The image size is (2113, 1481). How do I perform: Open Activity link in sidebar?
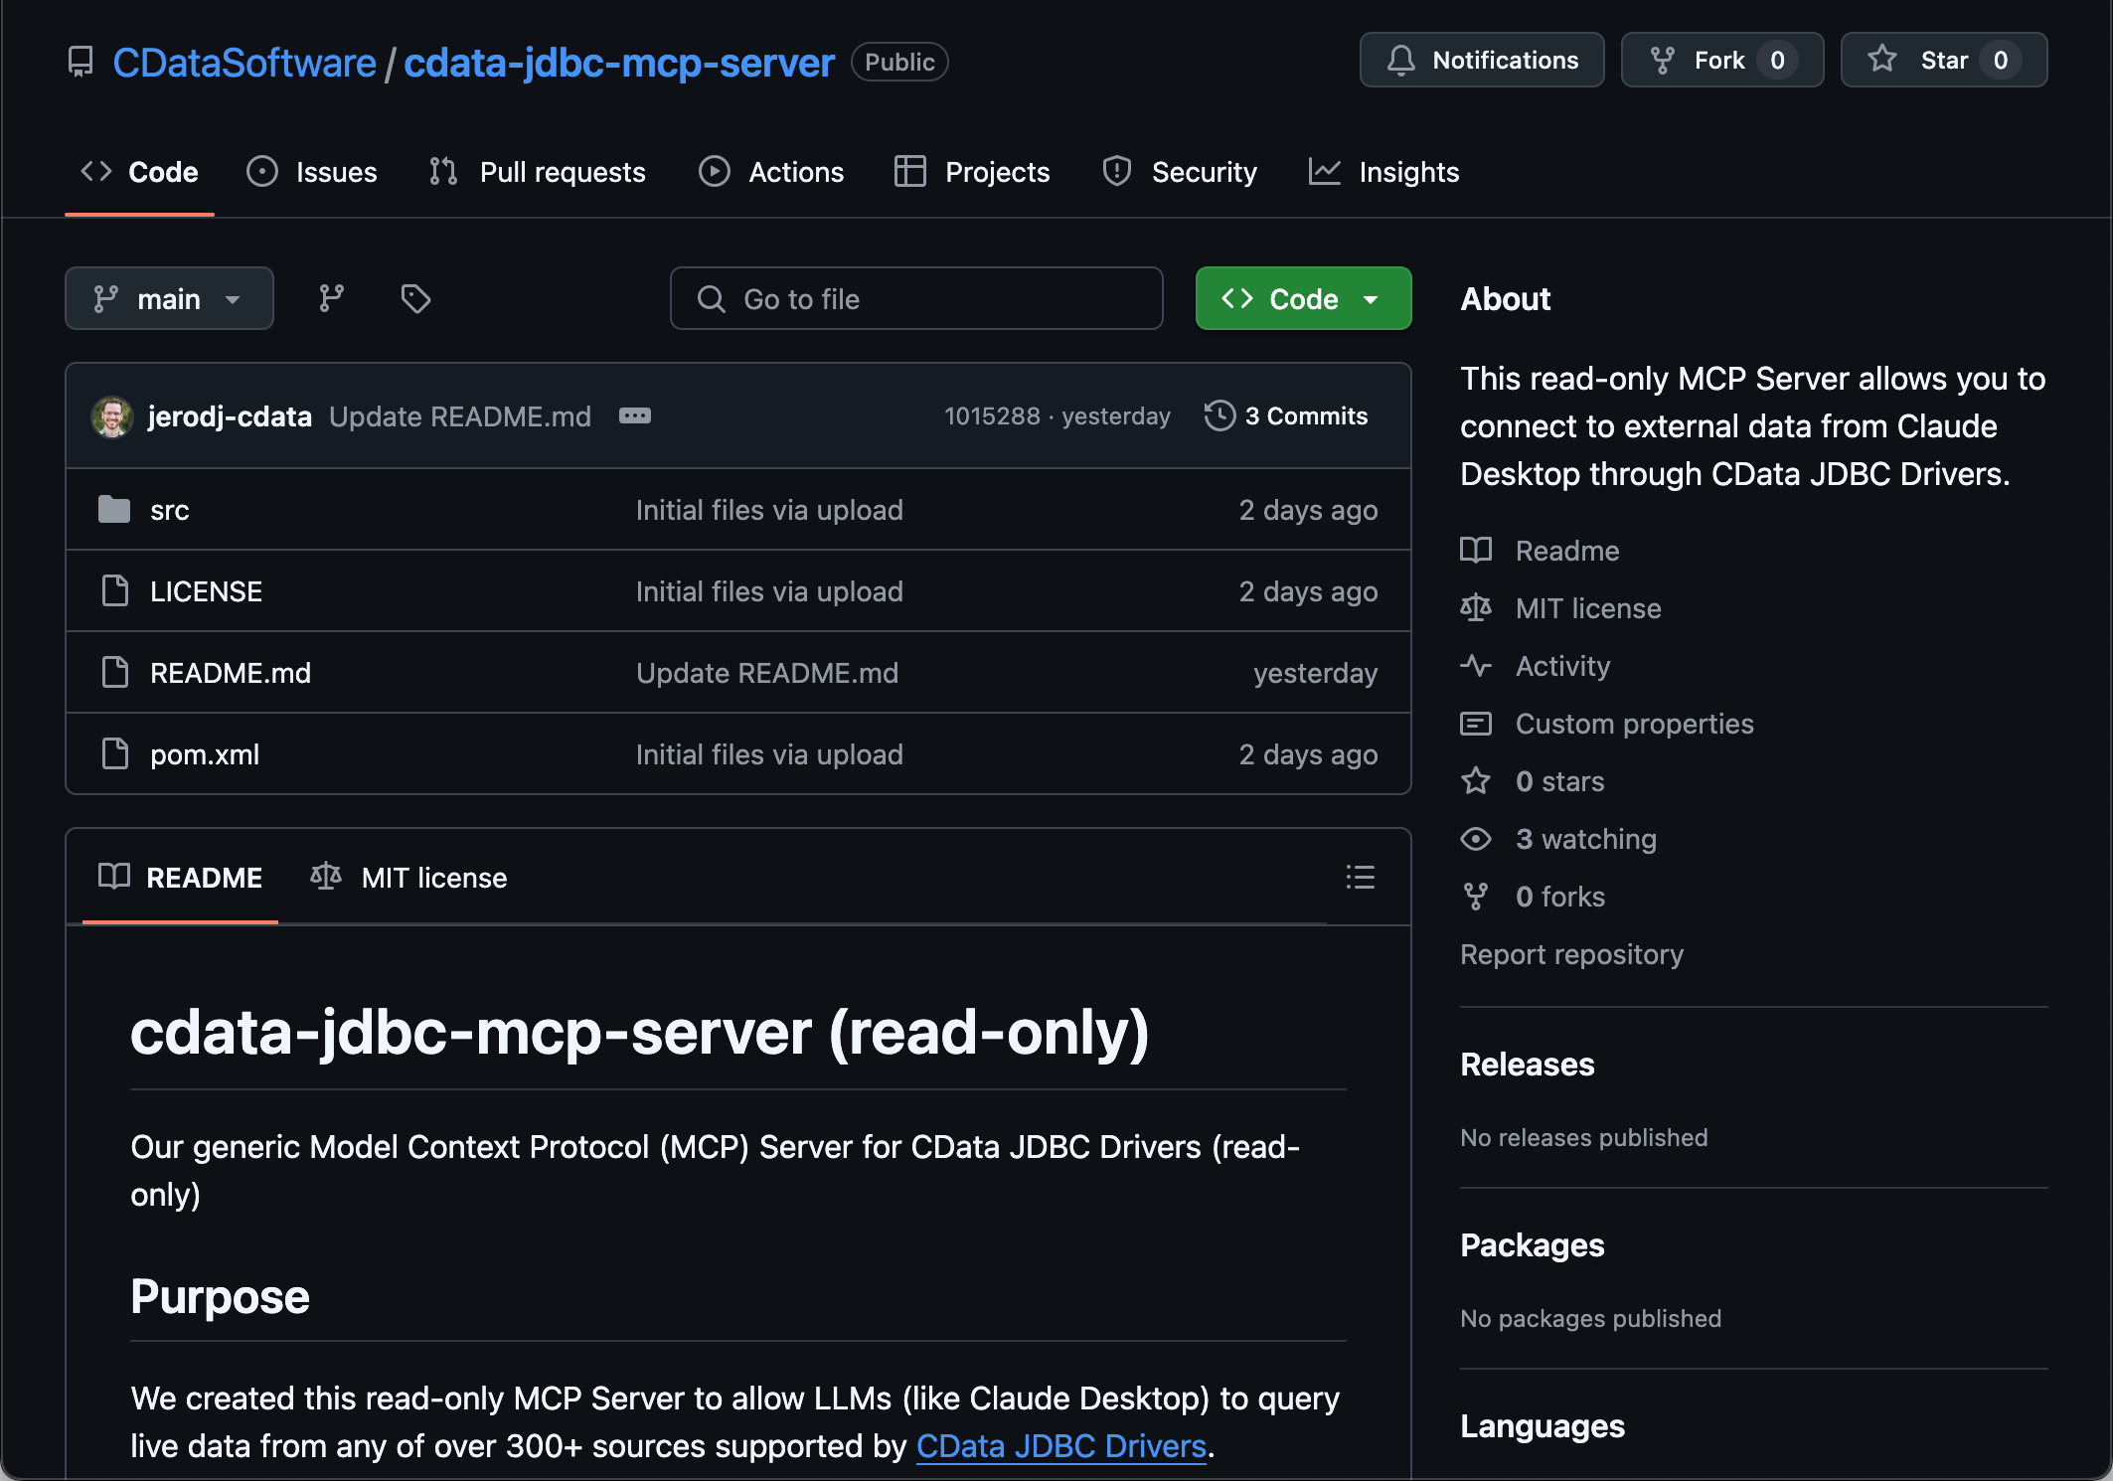pyautogui.click(x=1562, y=666)
